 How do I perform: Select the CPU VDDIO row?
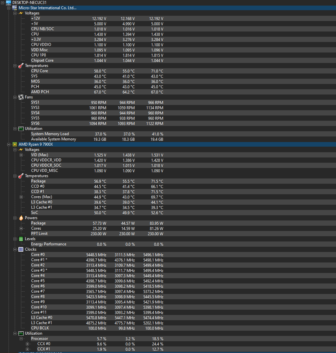pos(183,45)
